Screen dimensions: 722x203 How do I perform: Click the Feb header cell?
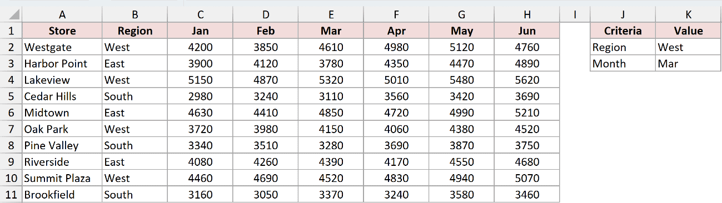tap(266, 31)
